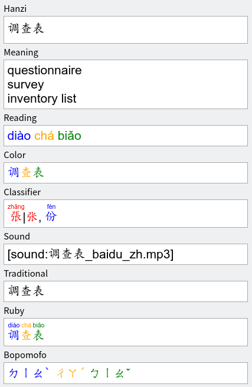Select the Meaning text field

point(126,84)
